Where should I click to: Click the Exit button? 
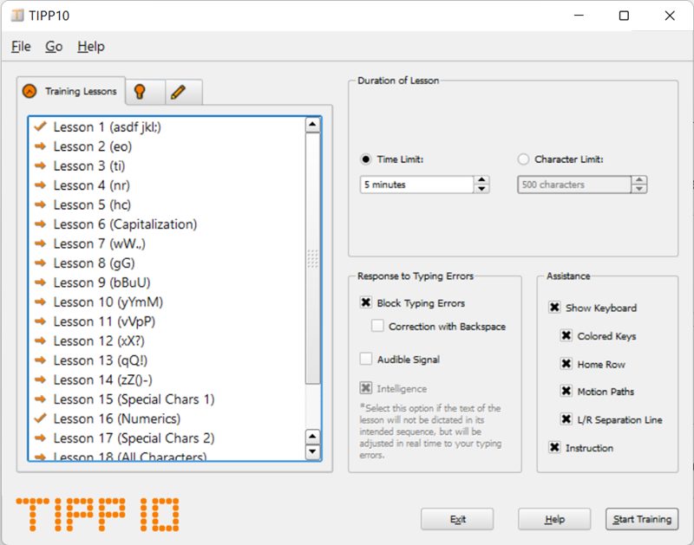click(x=457, y=519)
